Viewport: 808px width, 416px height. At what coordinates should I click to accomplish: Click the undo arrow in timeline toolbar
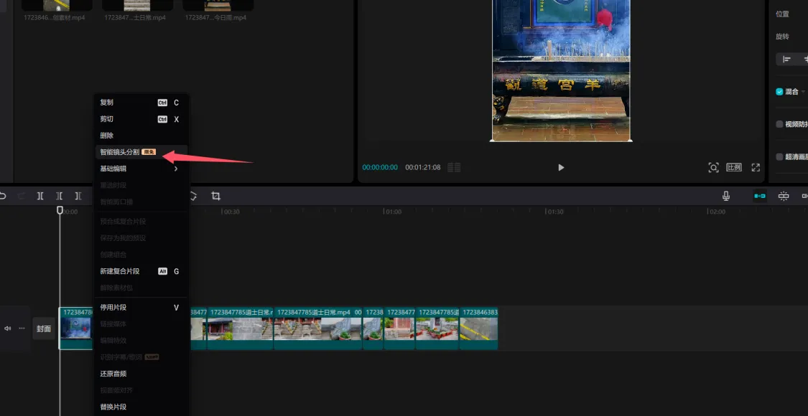click(x=3, y=196)
